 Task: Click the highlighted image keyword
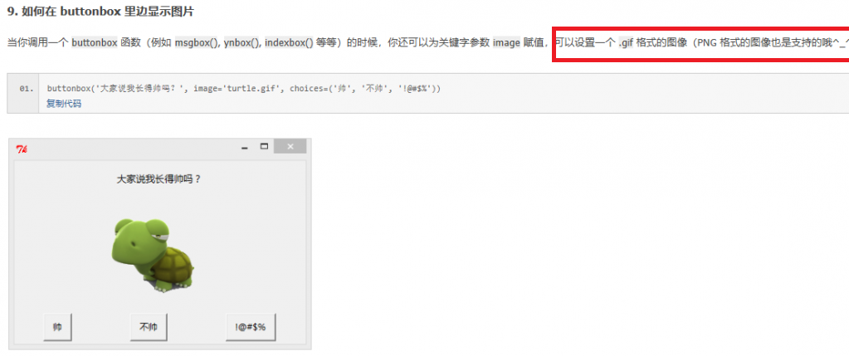506,43
